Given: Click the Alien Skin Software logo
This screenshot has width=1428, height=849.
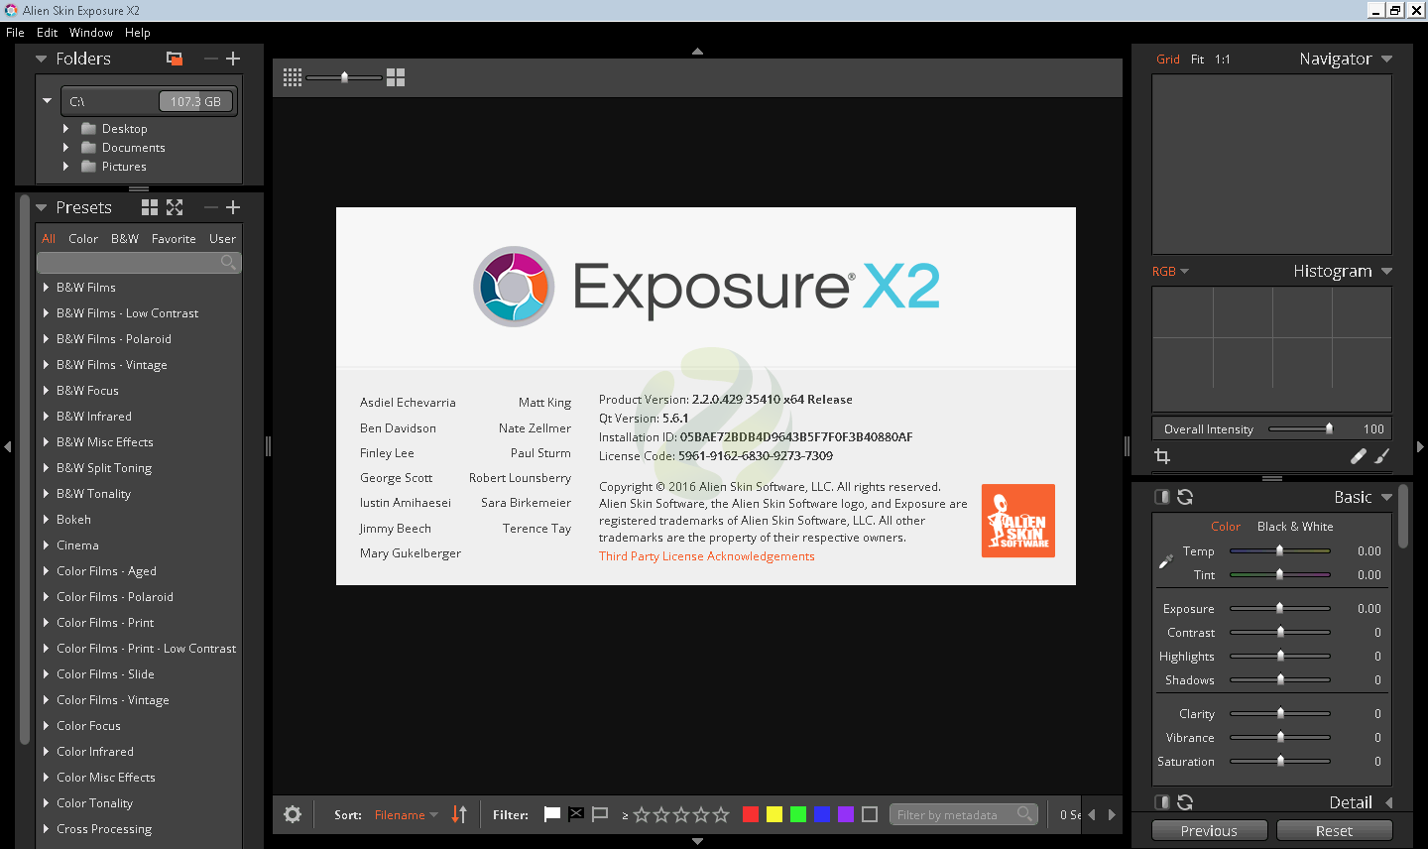Looking at the screenshot, I should click(1018, 521).
